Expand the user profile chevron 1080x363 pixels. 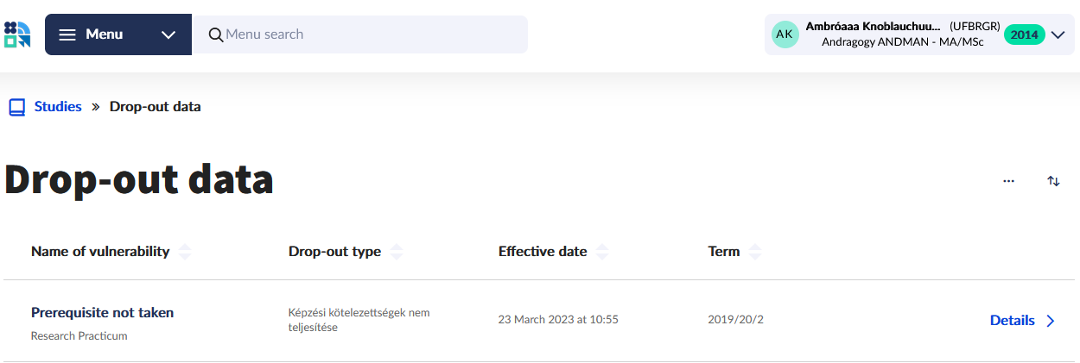1058,34
